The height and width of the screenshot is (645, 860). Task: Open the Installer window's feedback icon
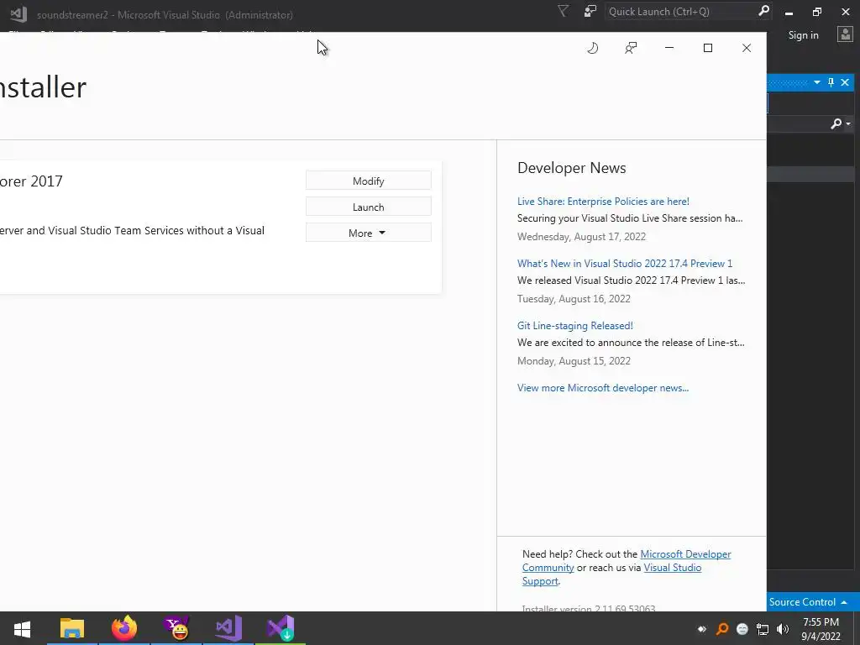pyautogui.click(x=631, y=48)
